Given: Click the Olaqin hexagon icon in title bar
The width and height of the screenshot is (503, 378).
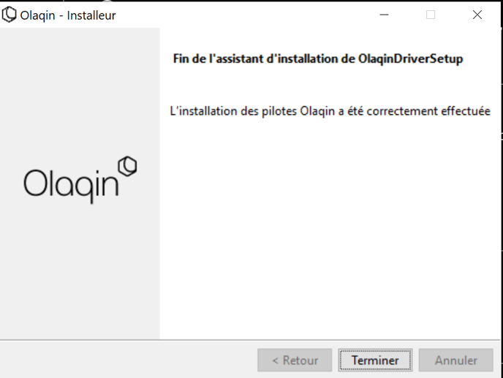Looking at the screenshot, I should pyautogui.click(x=9, y=15).
